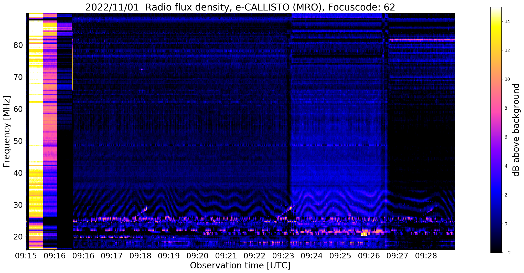This screenshot has height=273, width=524.
Task: Click the 80 MHz frequency tick label
Action: tap(18, 45)
